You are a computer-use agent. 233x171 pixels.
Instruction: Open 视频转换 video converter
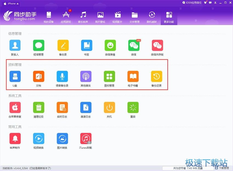39,138
